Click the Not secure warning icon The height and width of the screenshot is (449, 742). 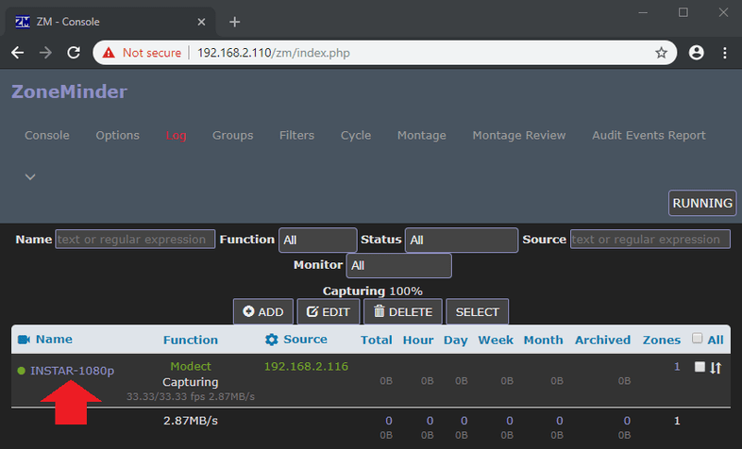click(x=110, y=53)
